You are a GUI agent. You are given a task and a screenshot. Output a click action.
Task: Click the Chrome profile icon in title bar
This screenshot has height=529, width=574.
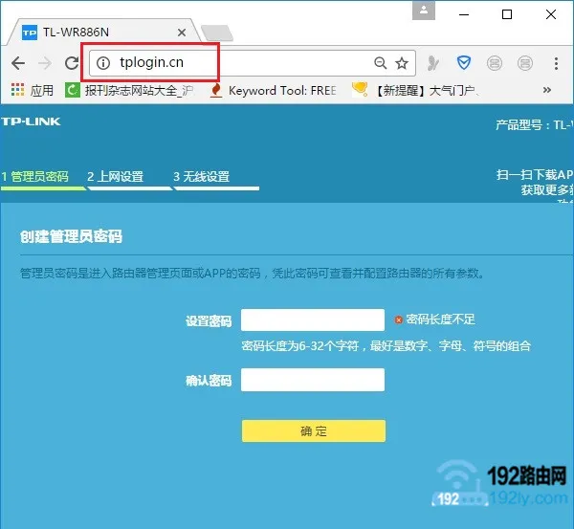421,13
